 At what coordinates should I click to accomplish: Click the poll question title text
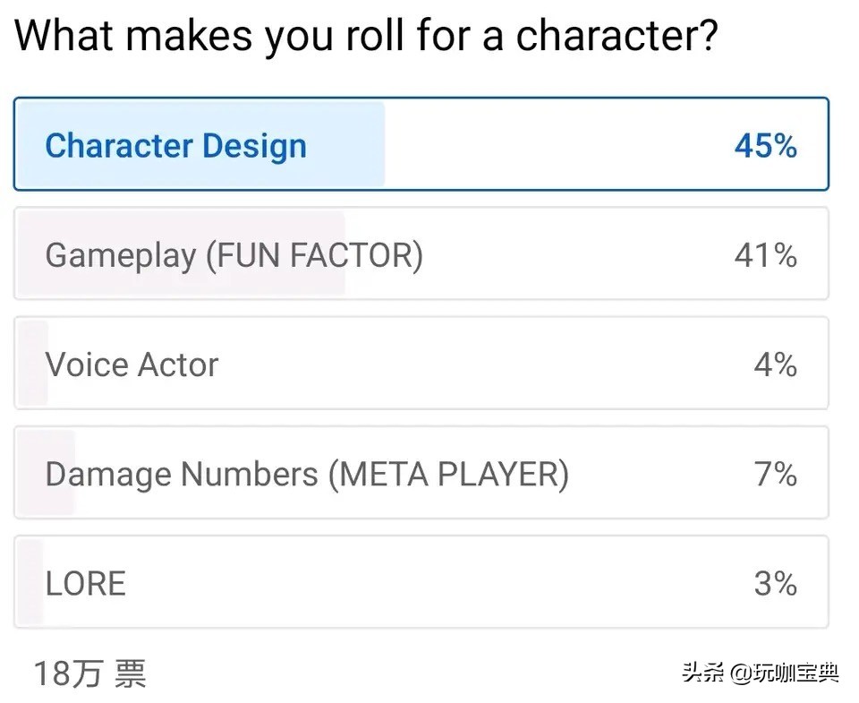pyautogui.click(x=366, y=35)
